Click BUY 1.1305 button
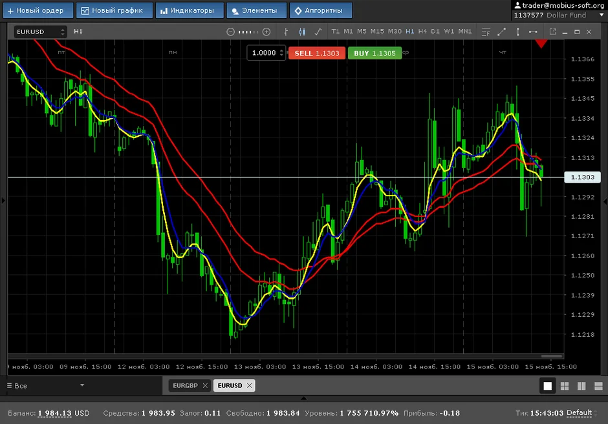Screen dimensions: 608x424 (x=375, y=54)
